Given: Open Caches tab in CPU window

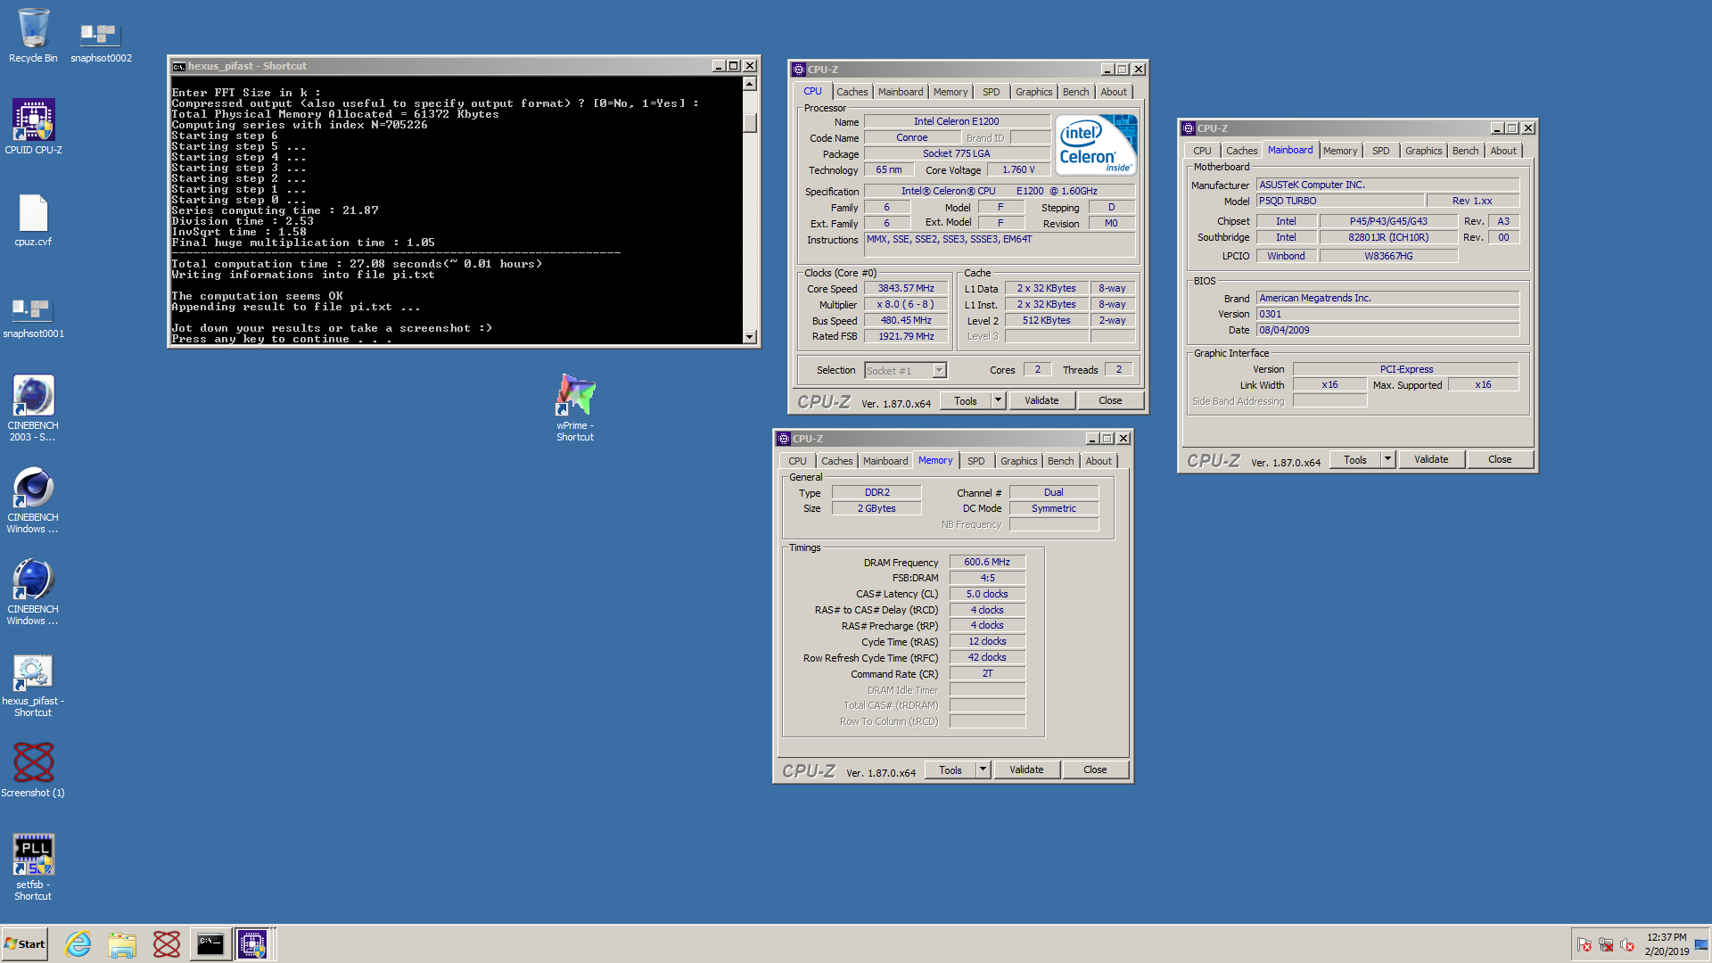Looking at the screenshot, I should click(852, 92).
